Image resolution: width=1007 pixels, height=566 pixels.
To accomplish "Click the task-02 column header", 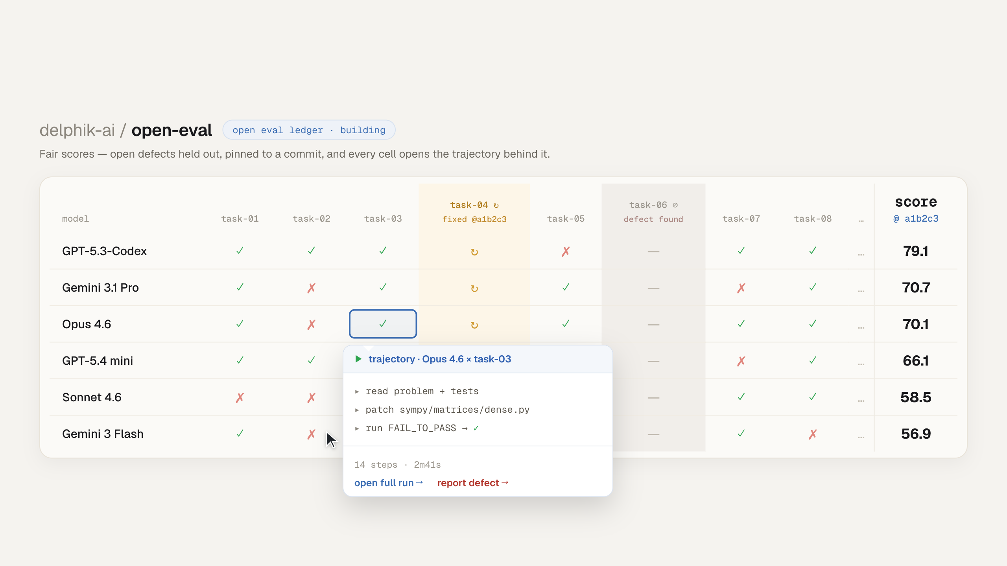I will coord(312,219).
